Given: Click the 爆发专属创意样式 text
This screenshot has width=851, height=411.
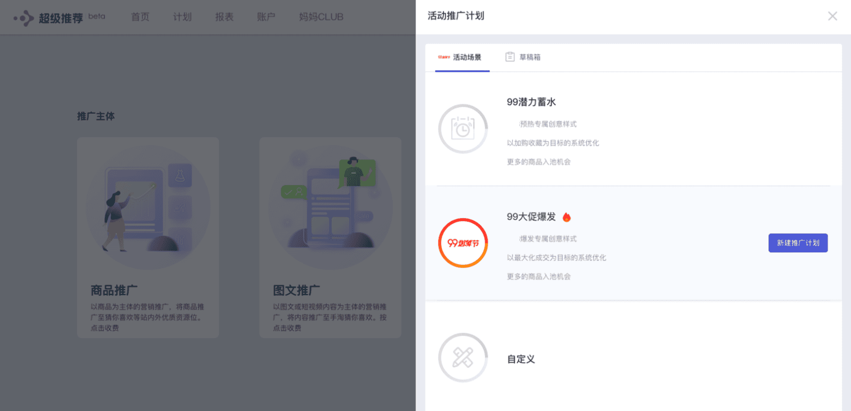Looking at the screenshot, I should pyautogui.click(x=548, y=239).
